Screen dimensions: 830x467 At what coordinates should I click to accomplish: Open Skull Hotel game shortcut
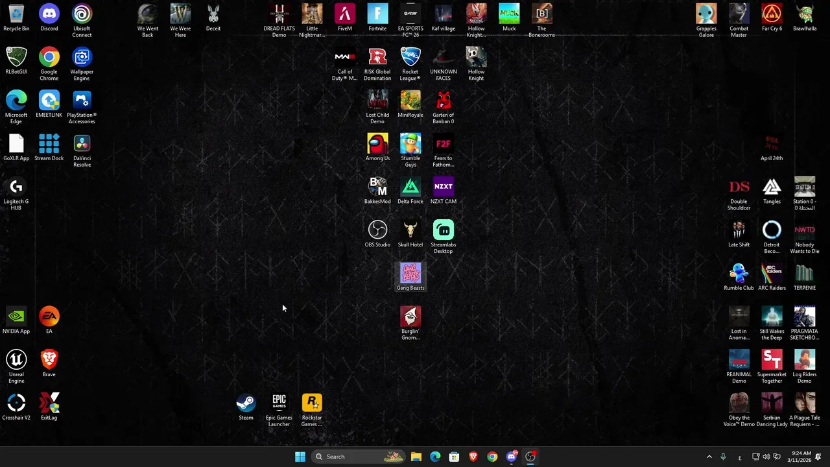[410, 234]
